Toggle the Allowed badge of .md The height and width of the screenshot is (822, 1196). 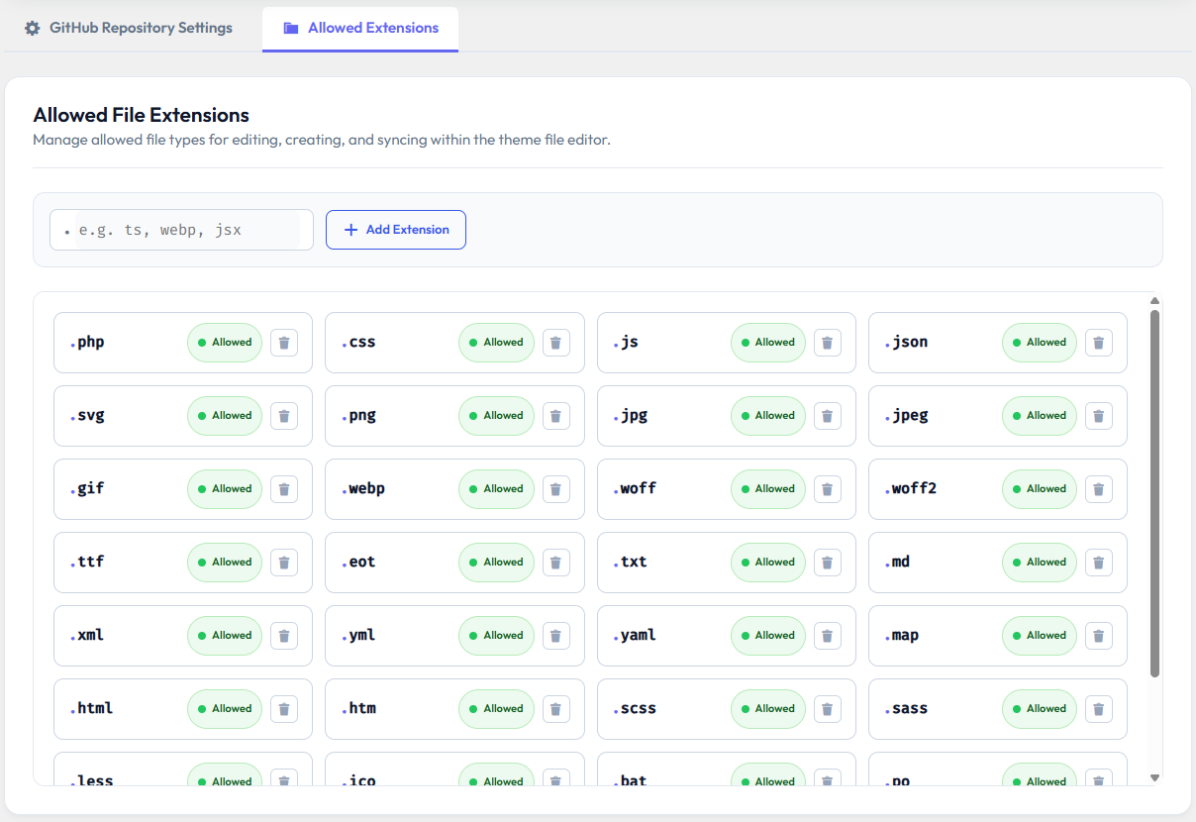point(1040,563)
